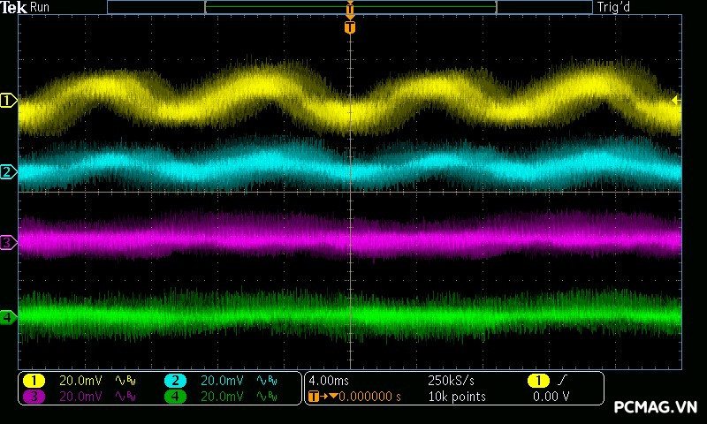Image resolution: width=707 pixels, height=424 pixels.
Task: Click the channel 2 cyan ground marker
Action: coord(8,172)
